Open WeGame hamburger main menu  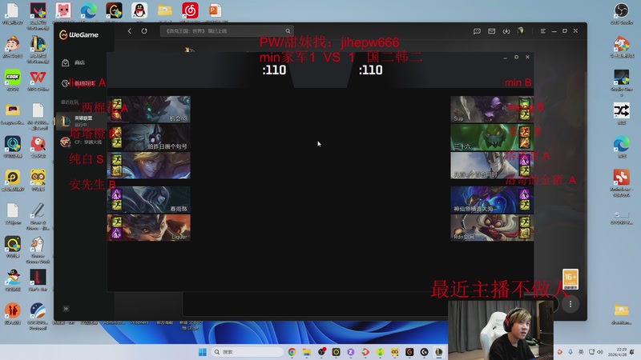click(543, 31)
